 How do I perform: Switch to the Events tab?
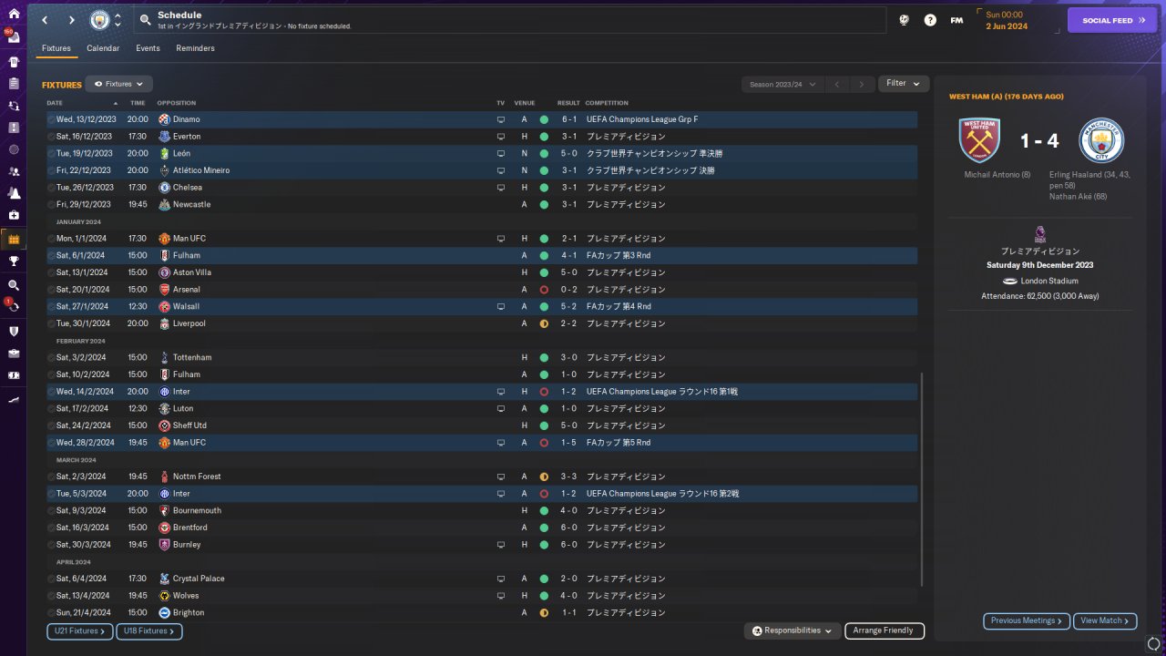click(x=148, y=48)
